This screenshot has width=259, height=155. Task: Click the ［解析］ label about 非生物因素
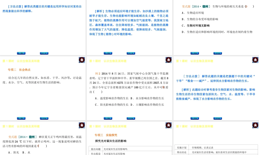point(186,90)
